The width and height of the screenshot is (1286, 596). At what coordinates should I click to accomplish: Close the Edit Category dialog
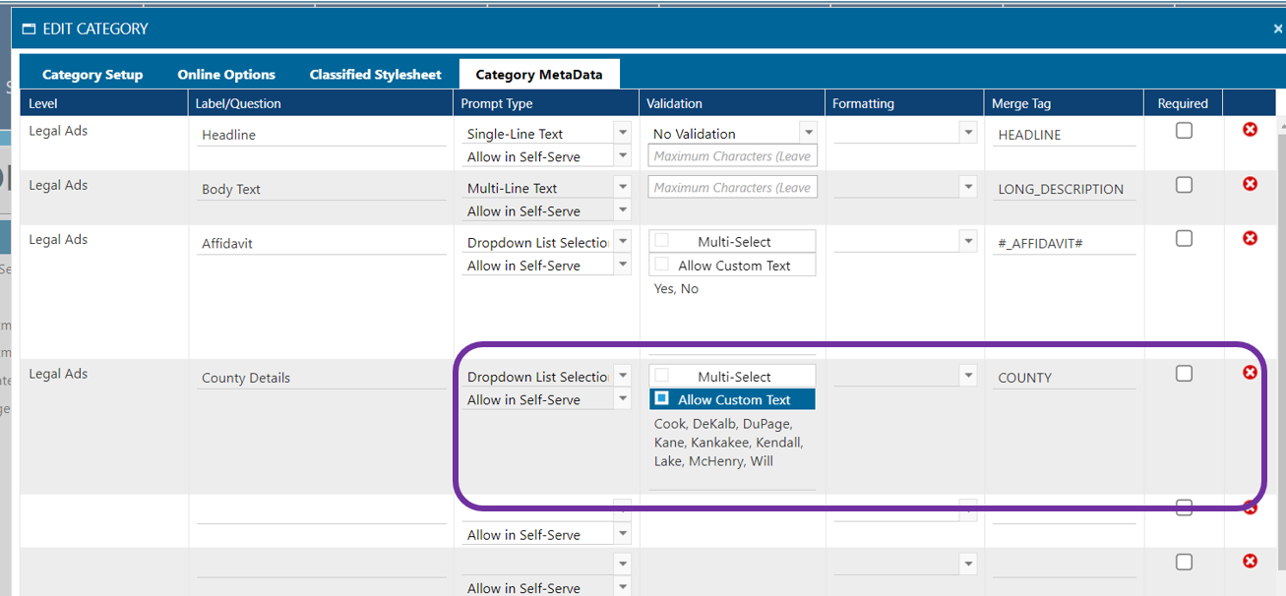coord(1277,30)
